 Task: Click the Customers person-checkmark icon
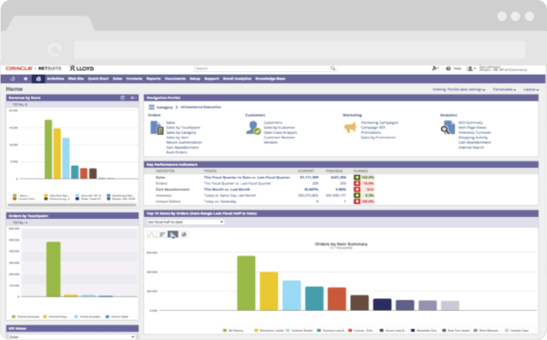coord(253,128)
